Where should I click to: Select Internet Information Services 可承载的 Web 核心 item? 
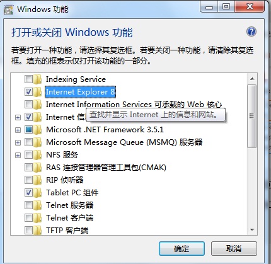click(x=134, y=105)
